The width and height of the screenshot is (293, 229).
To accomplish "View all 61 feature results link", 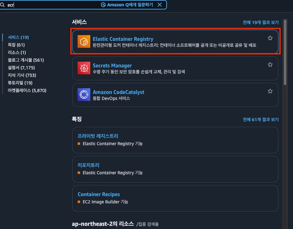I will (x=261, y=120).
